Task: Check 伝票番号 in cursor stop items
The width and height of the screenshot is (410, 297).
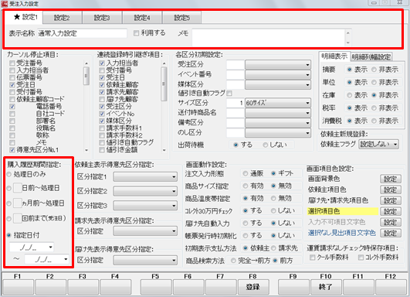Action: click(x=12, y=78)
